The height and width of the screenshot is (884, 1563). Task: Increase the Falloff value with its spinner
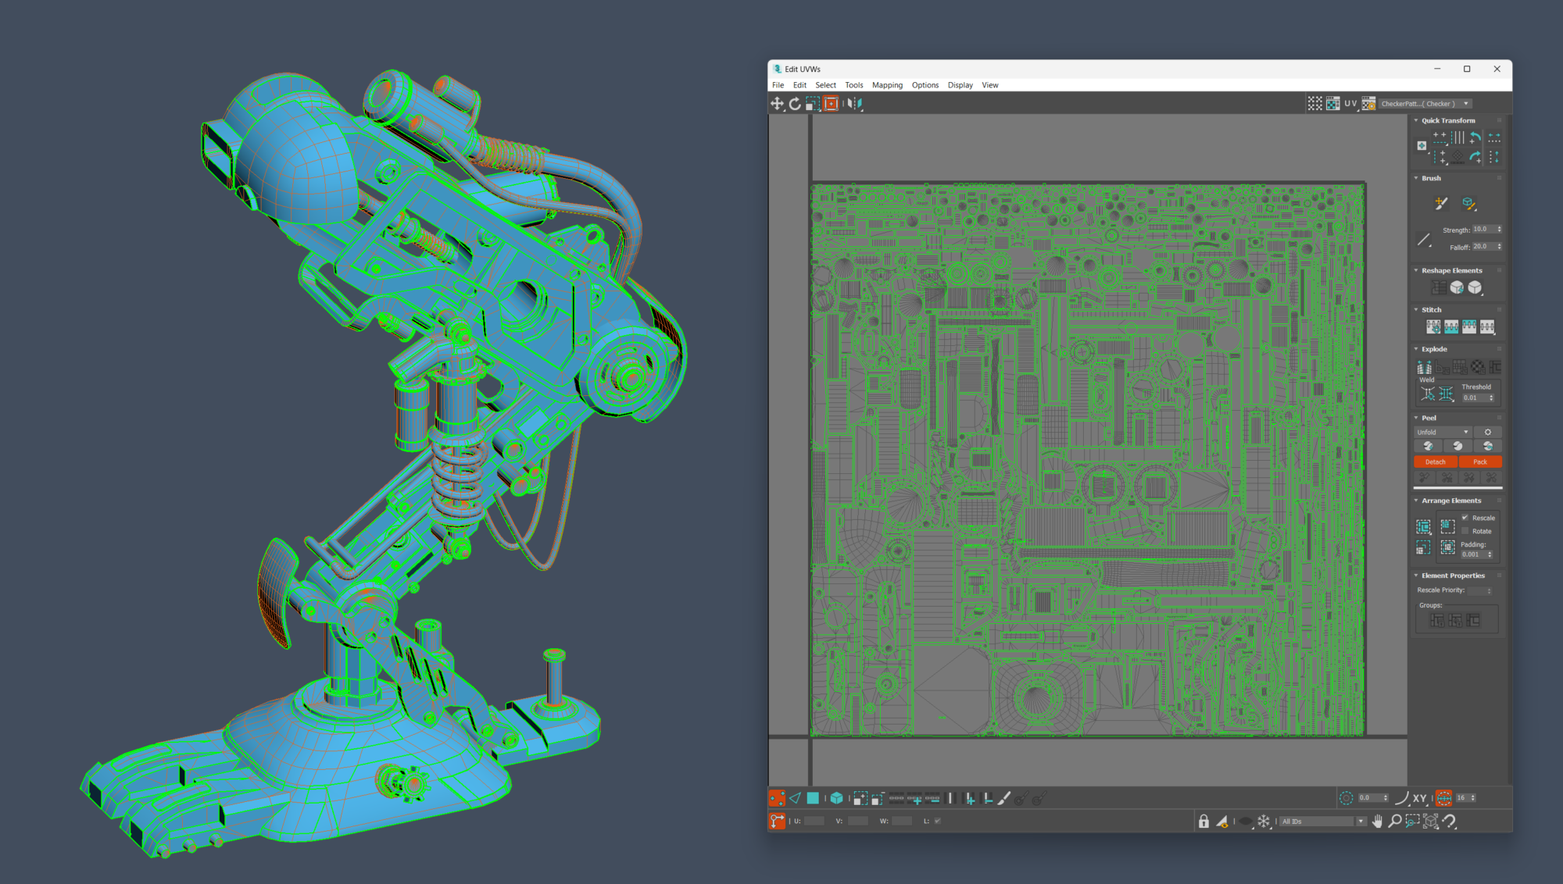pyautogui.click(x=1499, y=244)
